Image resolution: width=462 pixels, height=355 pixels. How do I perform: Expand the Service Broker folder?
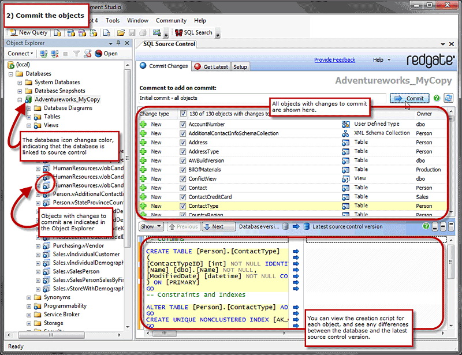click(x=29, y=315)
